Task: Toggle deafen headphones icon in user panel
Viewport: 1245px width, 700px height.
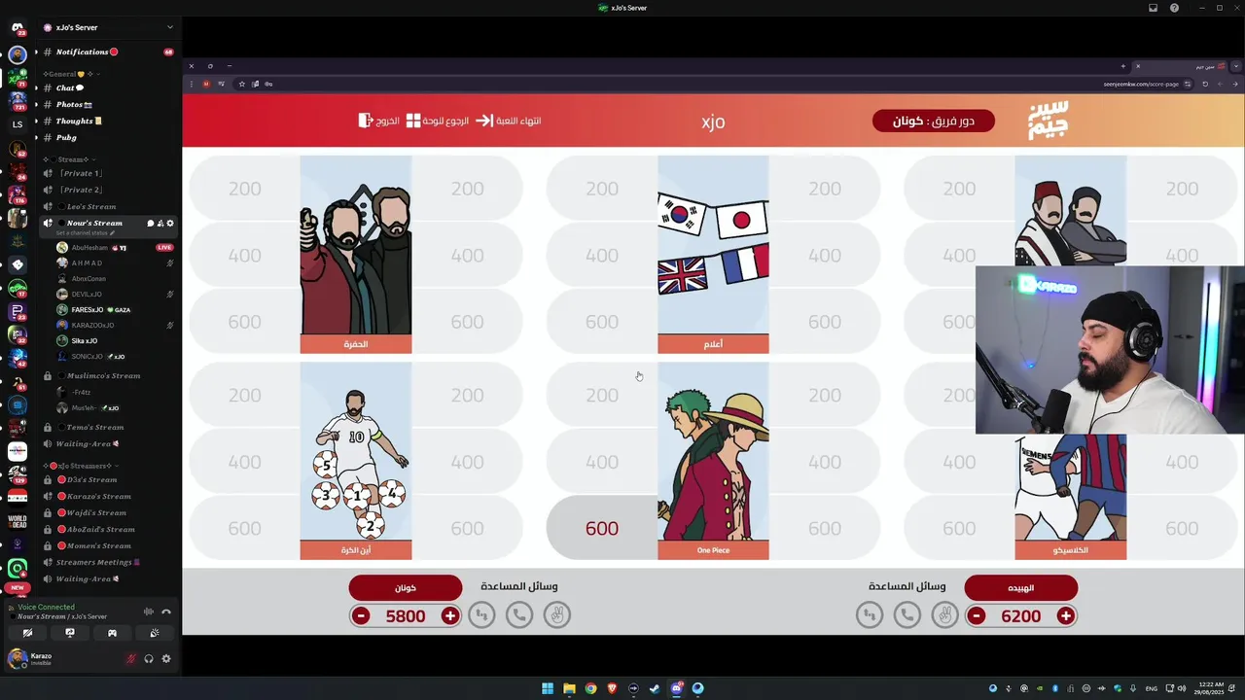Action: (x=149, y=658)
